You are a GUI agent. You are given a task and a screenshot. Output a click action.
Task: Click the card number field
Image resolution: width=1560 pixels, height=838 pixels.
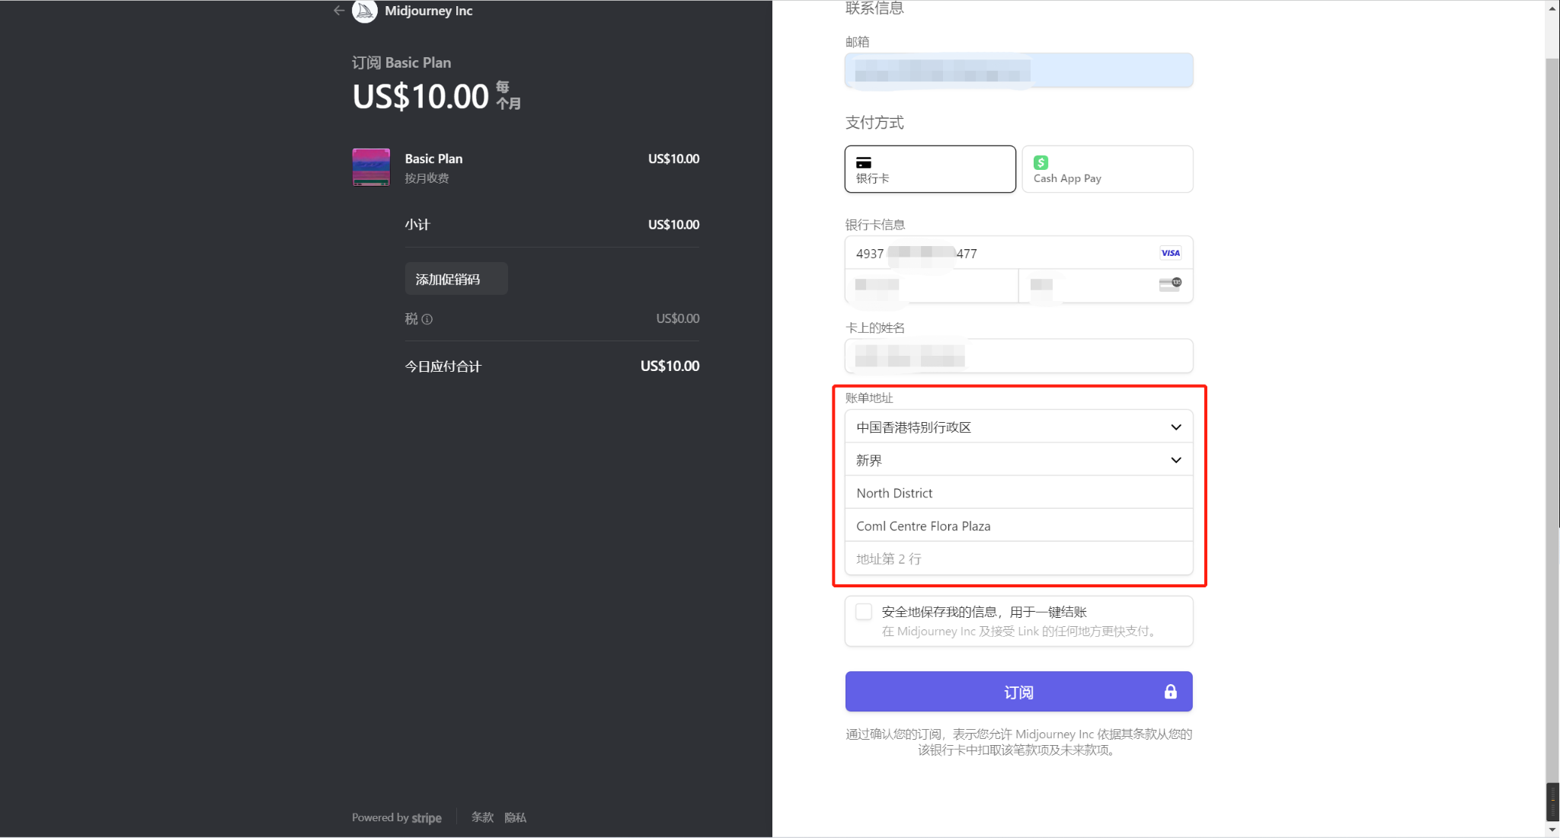(1019, 253)
